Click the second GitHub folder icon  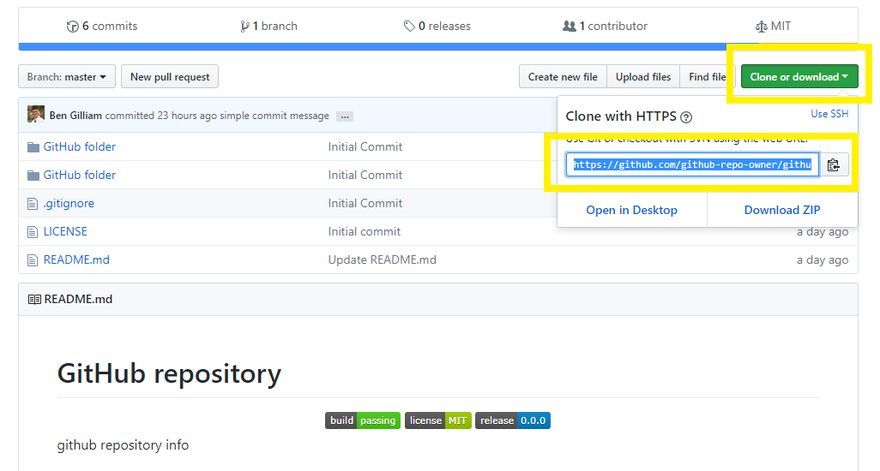tap(33, 176)
